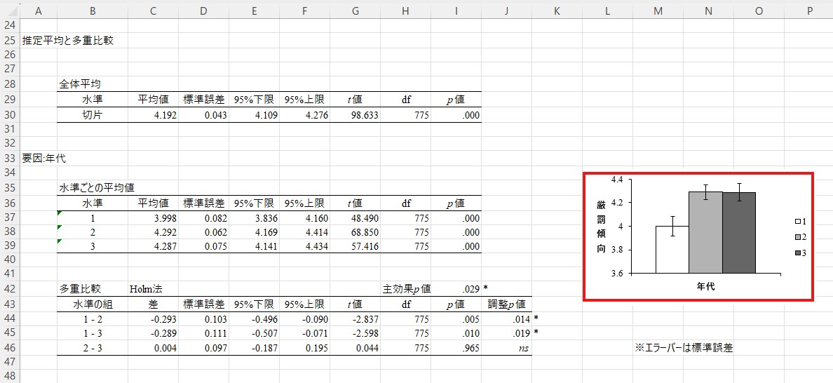Click the ※エラーバーは標準誤差 note cell

[683, 347]
